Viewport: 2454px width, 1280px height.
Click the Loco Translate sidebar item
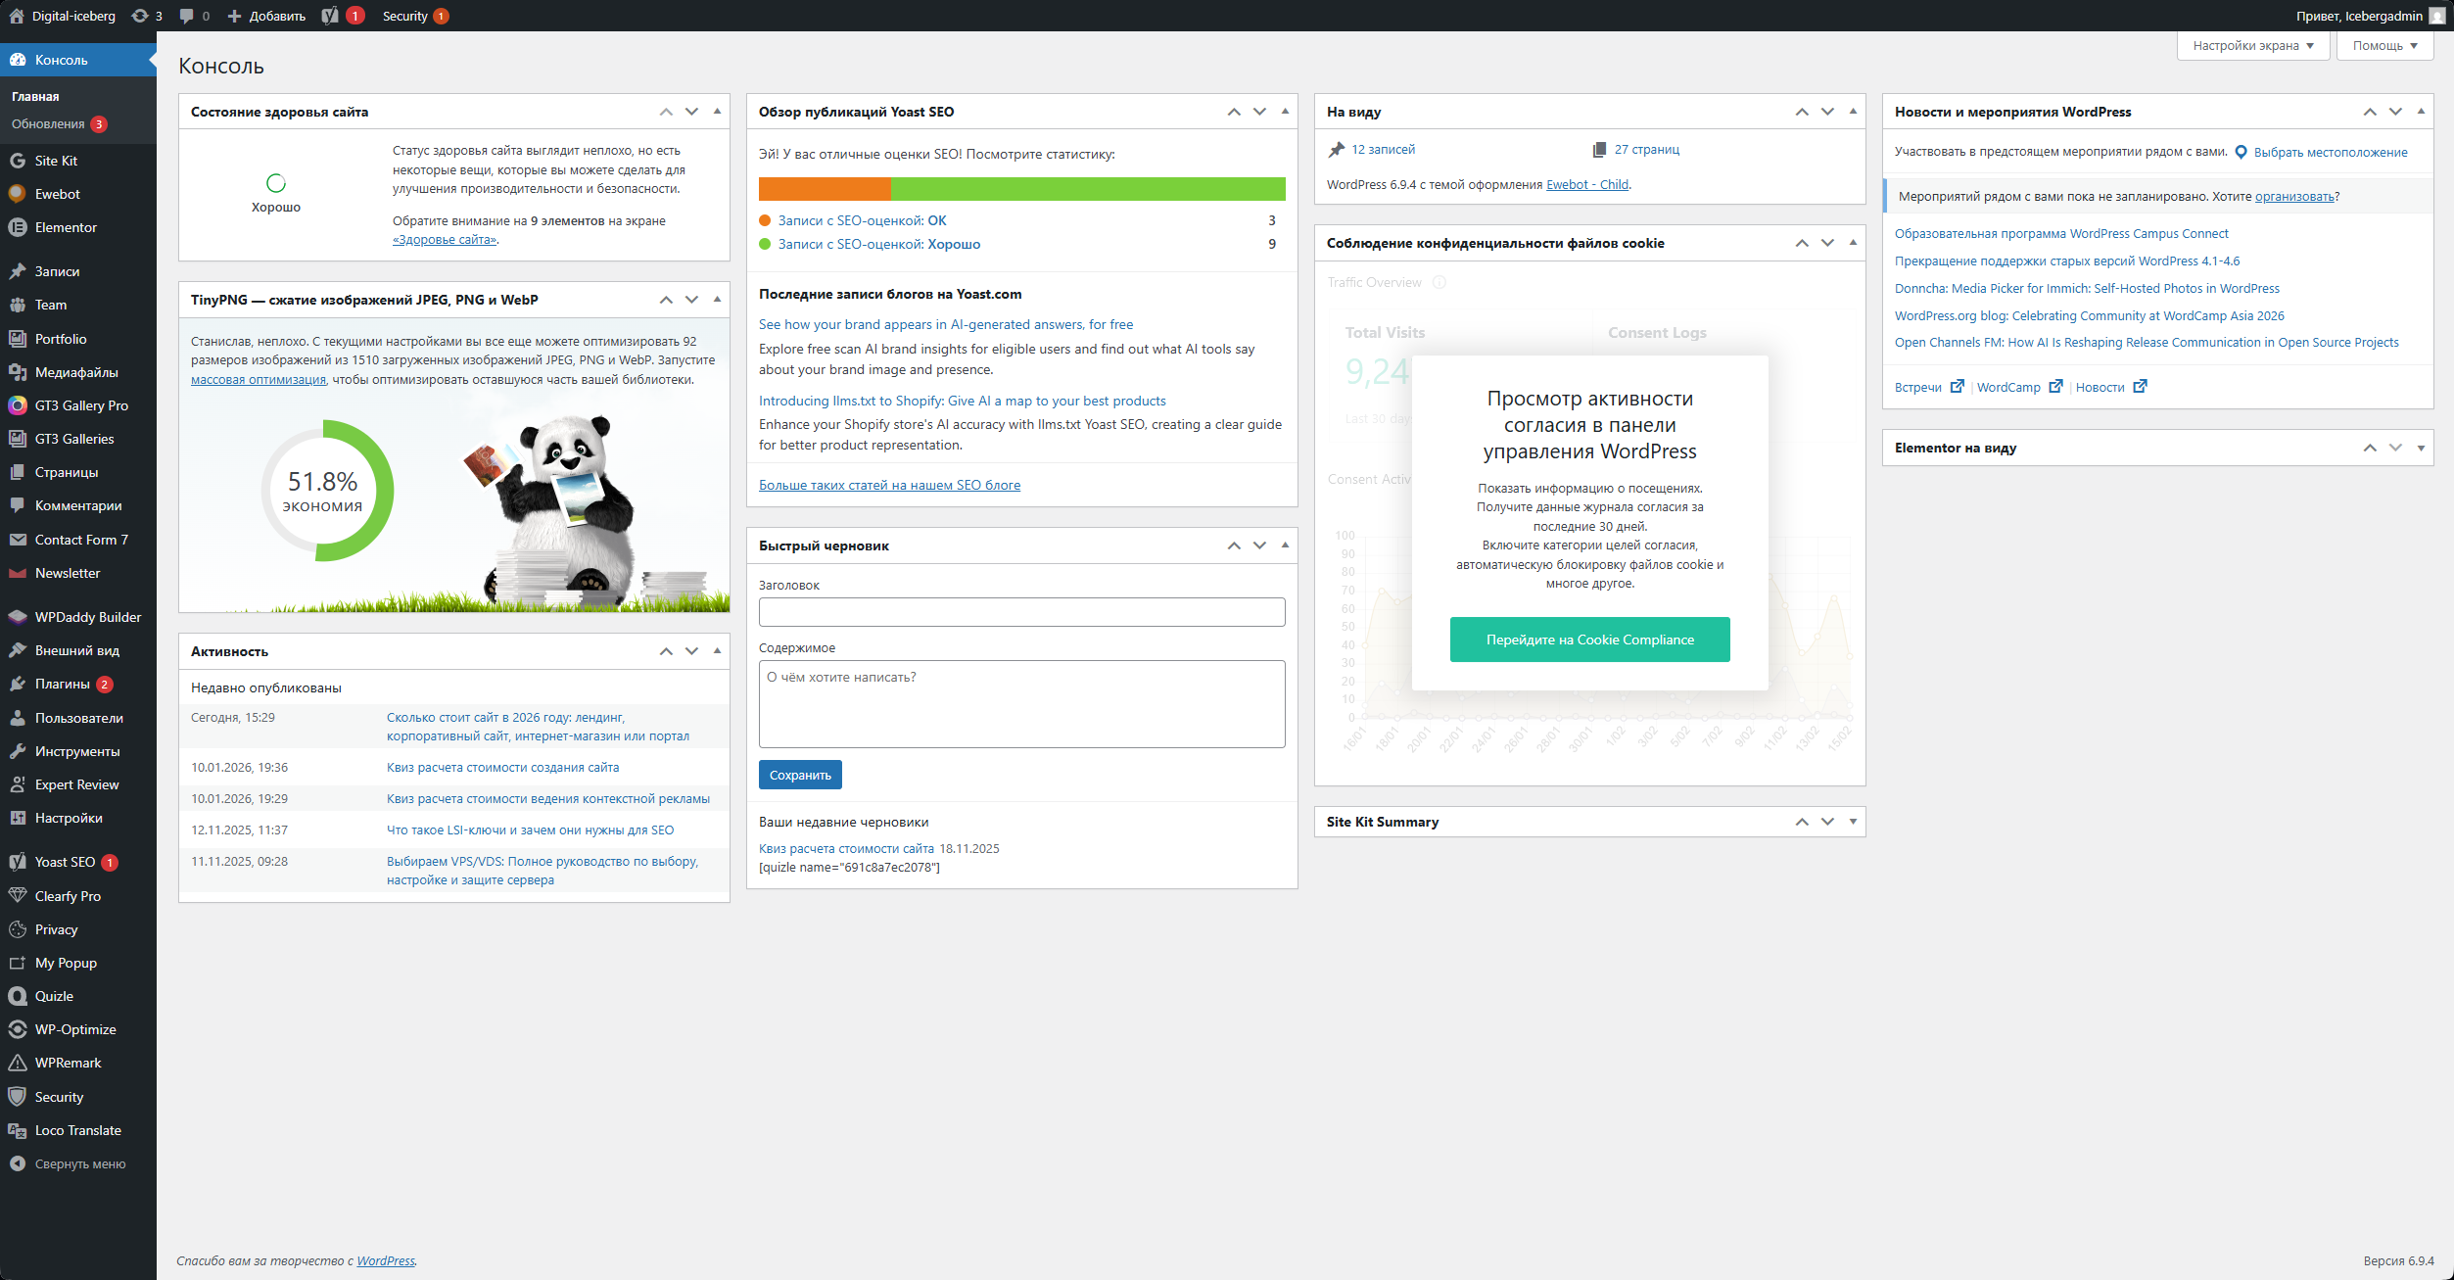(x=77, y=1130)
